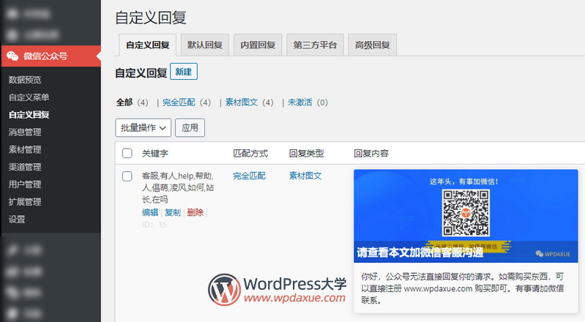Click 素材图文 link in the 客服 row
The height and width of the screenshot is (322, 585).
coord(305,176)
